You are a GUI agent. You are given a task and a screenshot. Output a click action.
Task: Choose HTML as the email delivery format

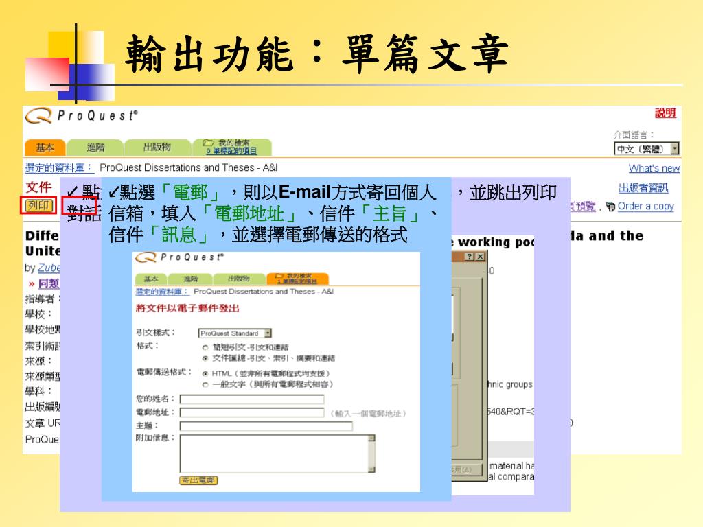click(x=205, y=374)
